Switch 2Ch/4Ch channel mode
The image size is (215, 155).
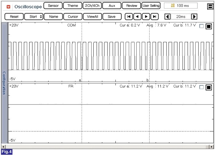pyautogui.click(x=92, y=6)
